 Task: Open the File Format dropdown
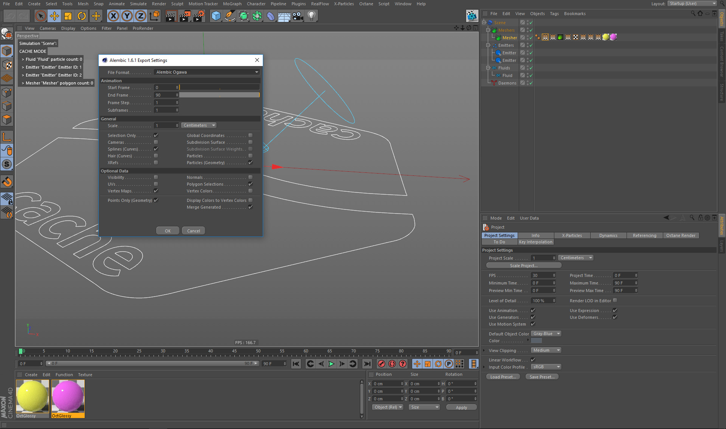[207, 72]
